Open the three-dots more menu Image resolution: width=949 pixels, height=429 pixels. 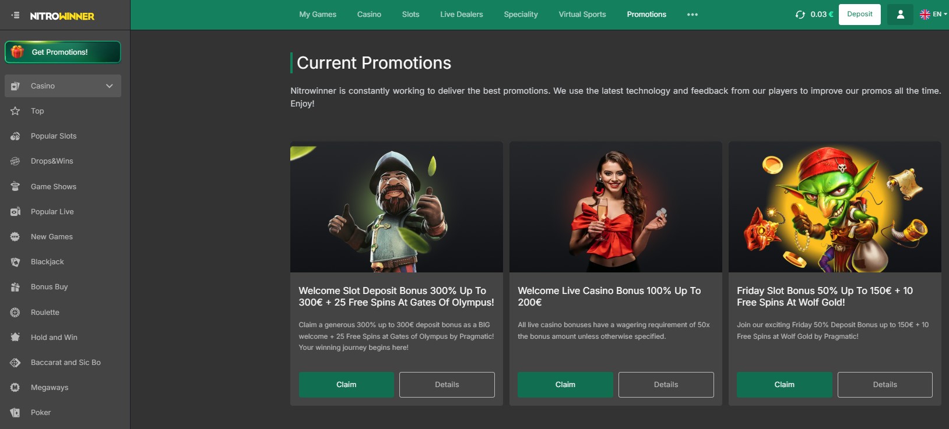click(693, 15)
